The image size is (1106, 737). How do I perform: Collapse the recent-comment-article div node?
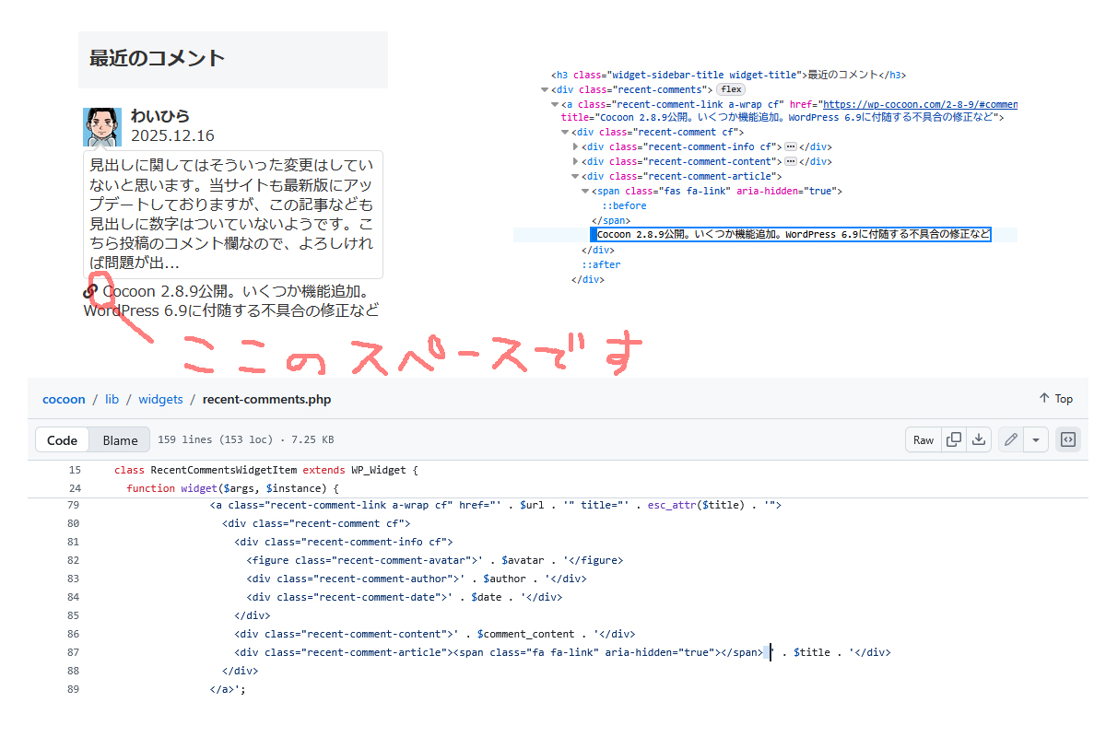tap(576, 176)
